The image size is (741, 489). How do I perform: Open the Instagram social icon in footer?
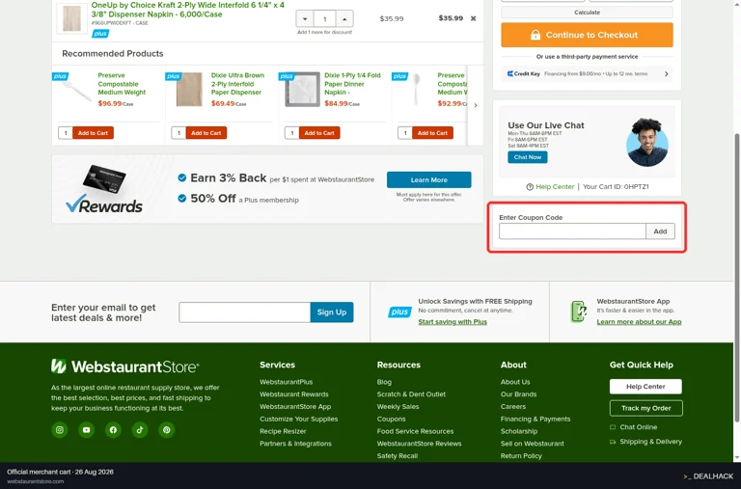point(60,430)
